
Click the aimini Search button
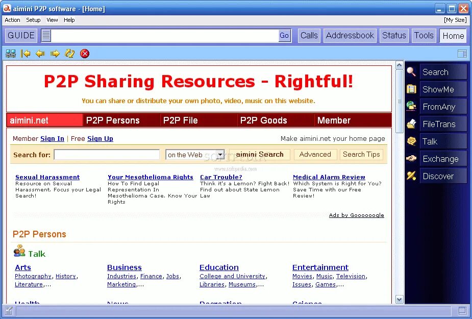click(x=260, y=155)
